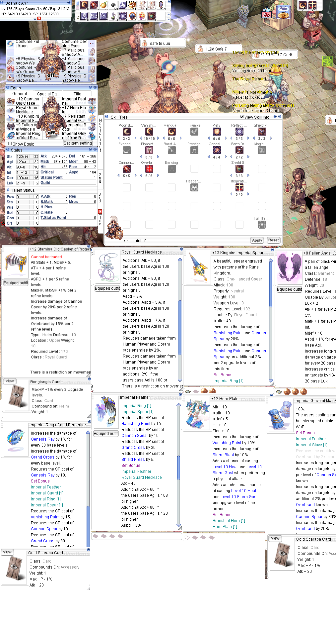Increase Overbrand level with right arrow
Image resolution: width=336 pixels, height=632 pixels.
point(158,175)
